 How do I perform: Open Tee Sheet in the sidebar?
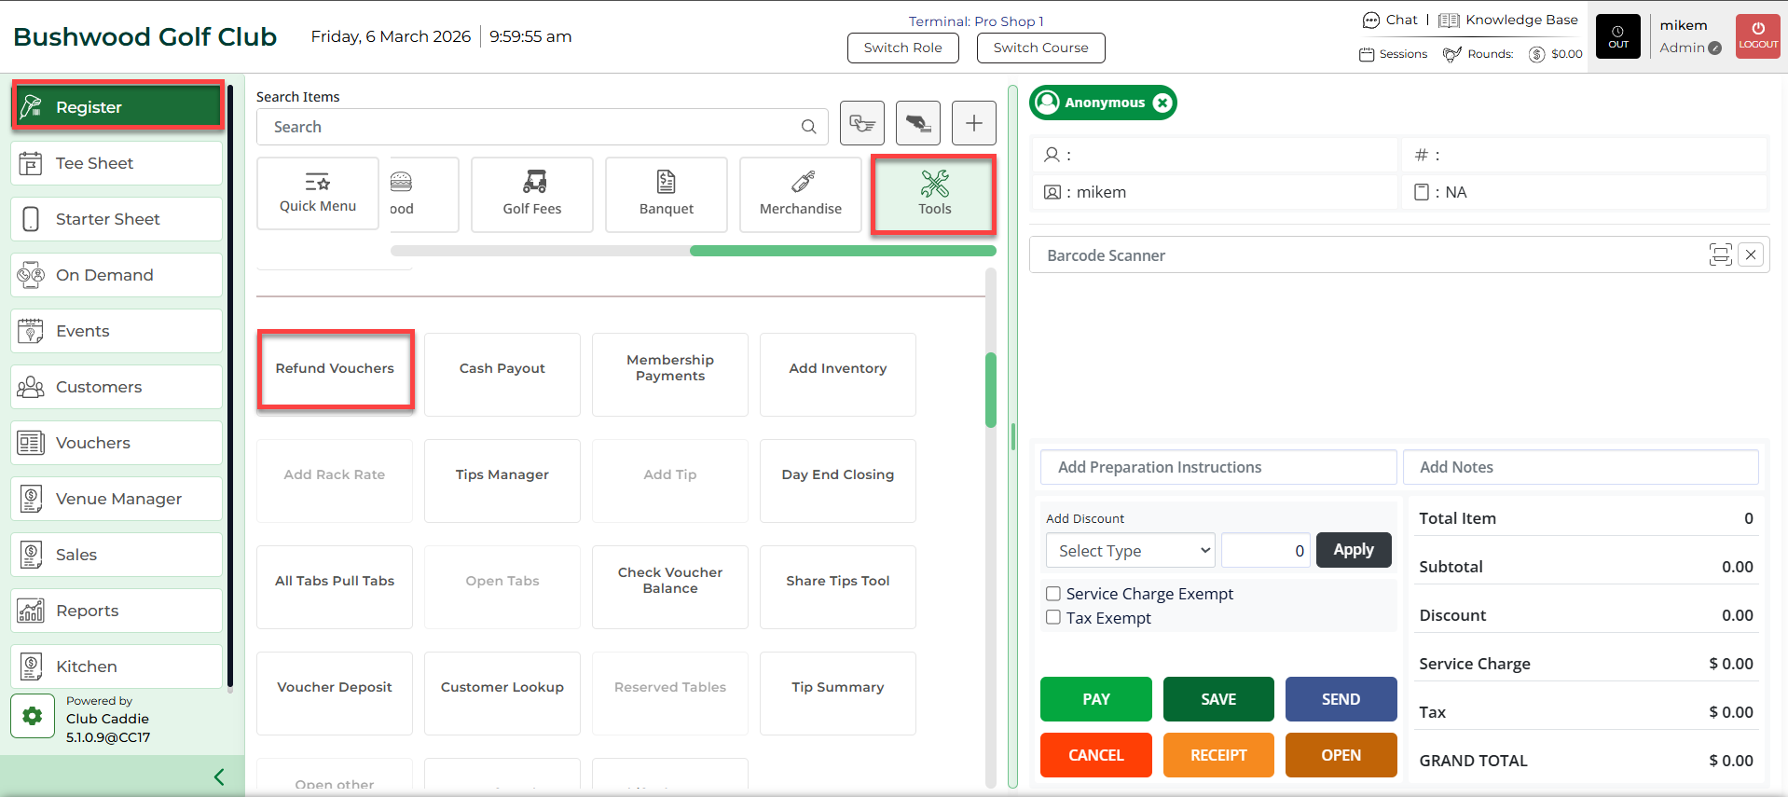[x=117, y=163]
